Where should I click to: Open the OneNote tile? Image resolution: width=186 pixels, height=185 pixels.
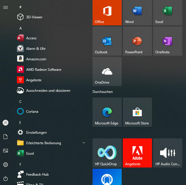[168, 41]
